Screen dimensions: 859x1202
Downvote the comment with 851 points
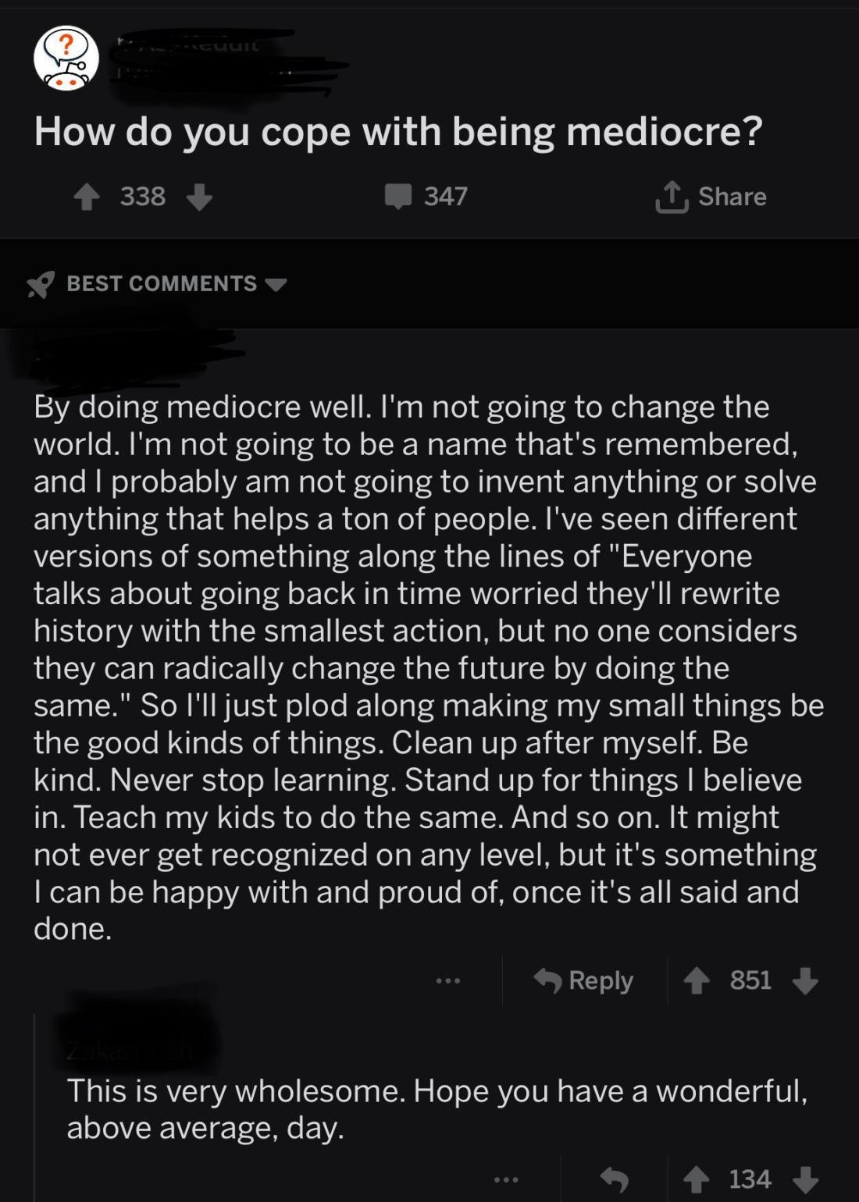[805, 980]
